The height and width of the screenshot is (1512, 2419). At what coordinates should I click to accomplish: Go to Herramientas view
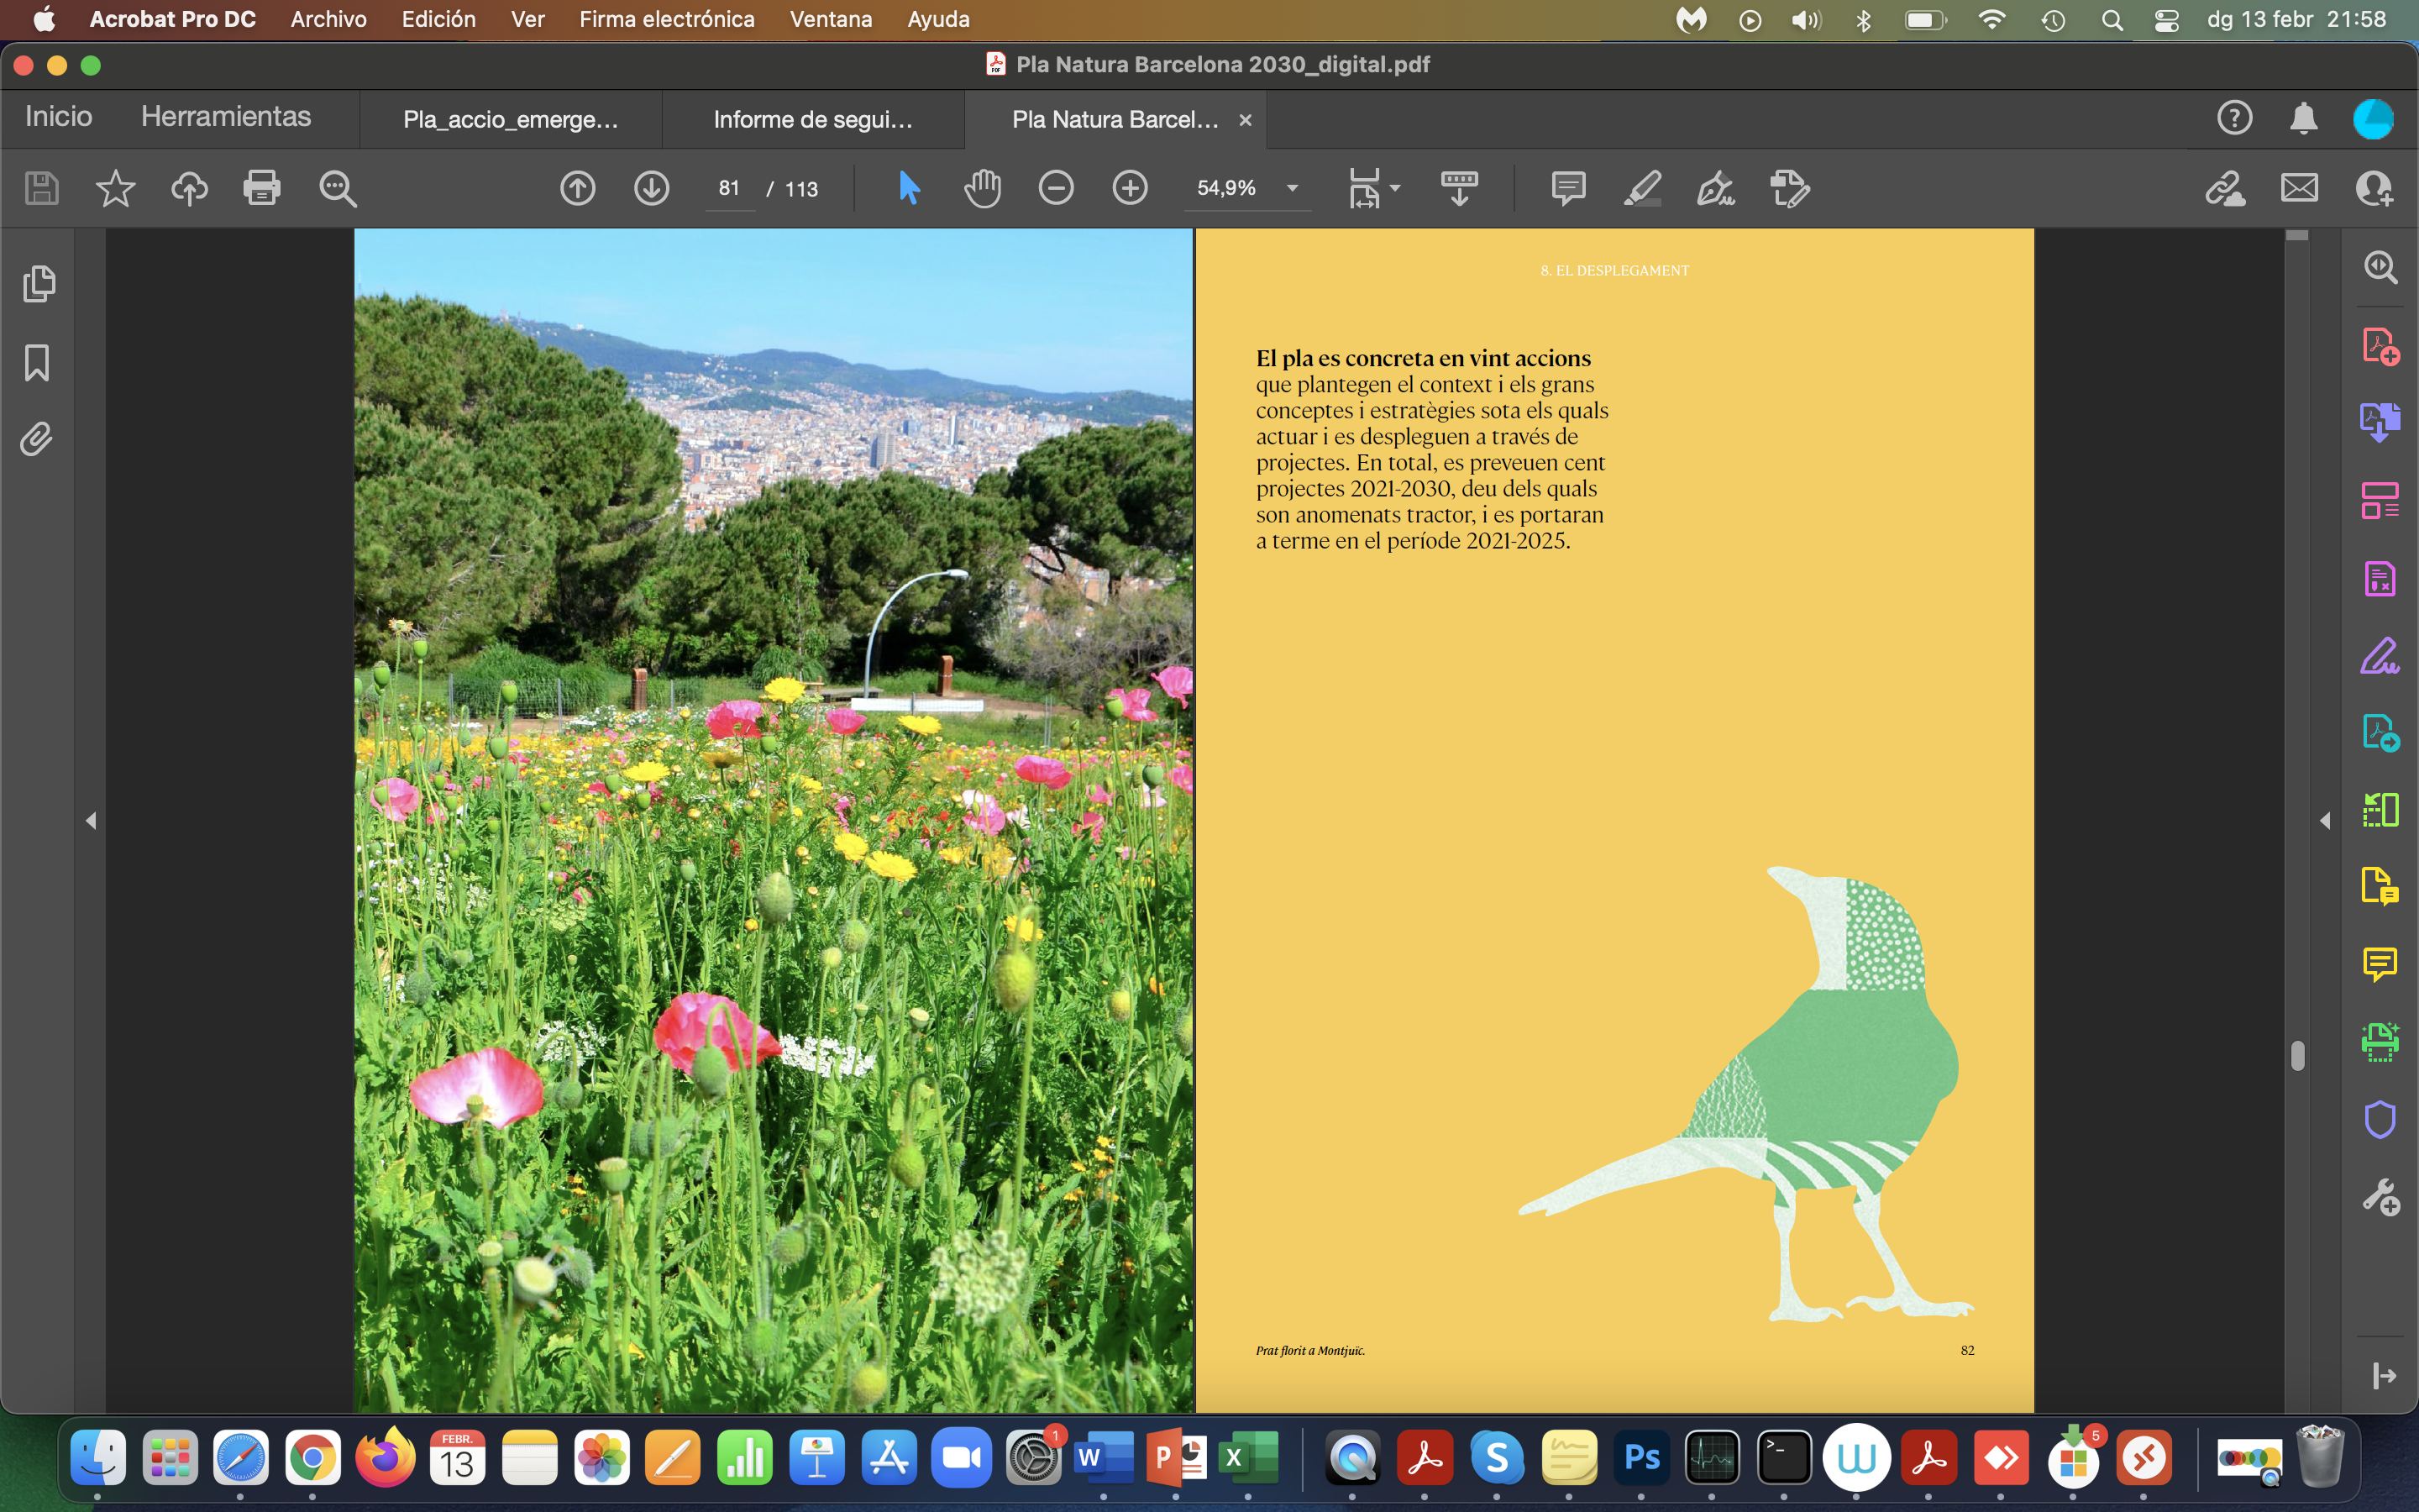click(226, 117)
